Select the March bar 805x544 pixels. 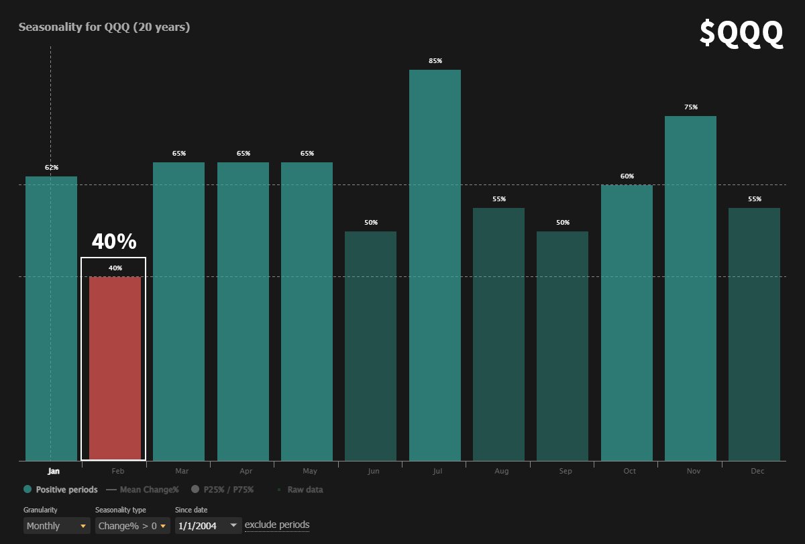tap(179, 311)
